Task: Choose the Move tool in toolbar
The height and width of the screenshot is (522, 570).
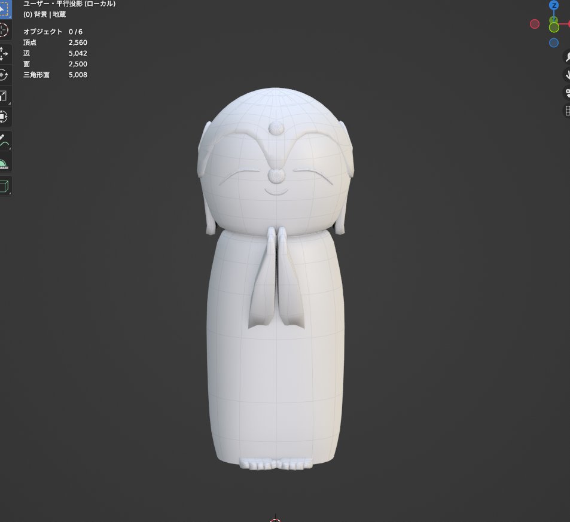Action: click(x=4, y=54)
